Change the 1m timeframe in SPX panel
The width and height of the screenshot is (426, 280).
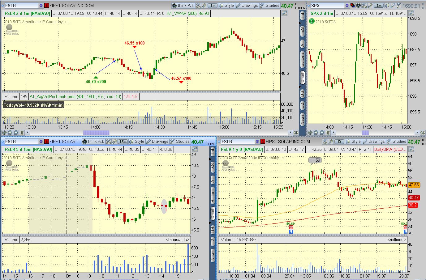(x=379, y=6)
